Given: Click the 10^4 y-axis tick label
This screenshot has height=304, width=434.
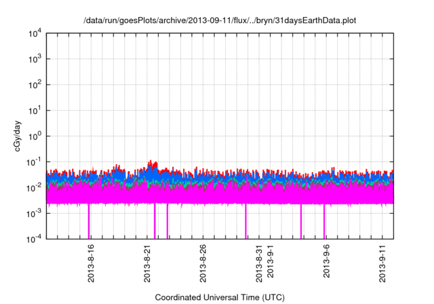Looking at the screenshot, I should [35, 34].
